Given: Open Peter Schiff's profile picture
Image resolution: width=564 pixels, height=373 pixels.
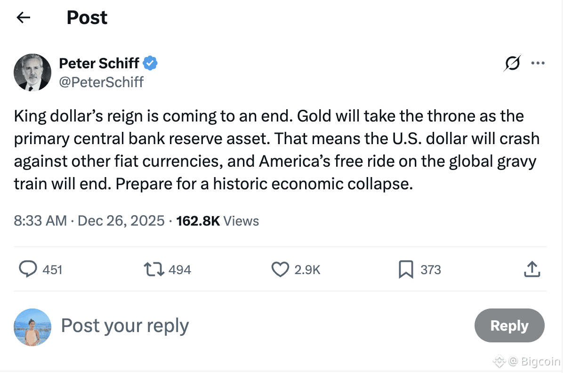Looking at the screenshot, I should [x=32, y=73].
